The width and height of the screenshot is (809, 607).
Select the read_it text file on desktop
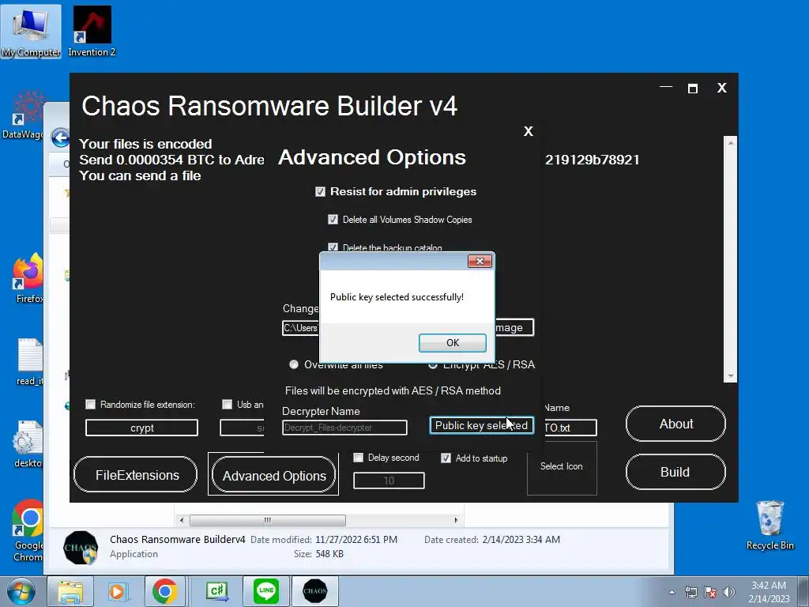[30, 362]
